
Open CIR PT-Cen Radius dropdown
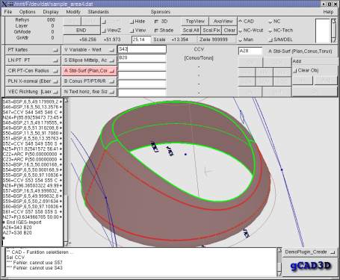point(33,71)
